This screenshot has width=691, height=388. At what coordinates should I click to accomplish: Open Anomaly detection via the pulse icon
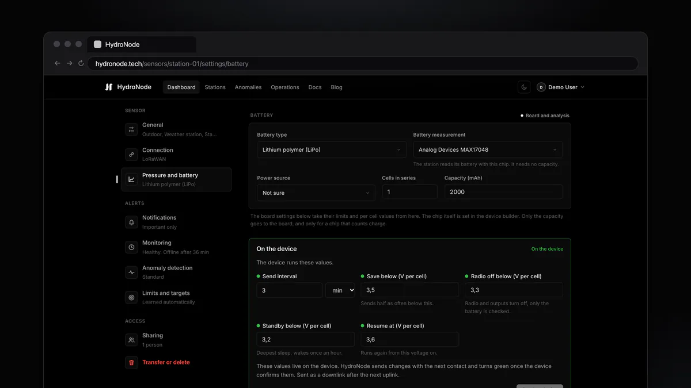[x=131, y=272]
